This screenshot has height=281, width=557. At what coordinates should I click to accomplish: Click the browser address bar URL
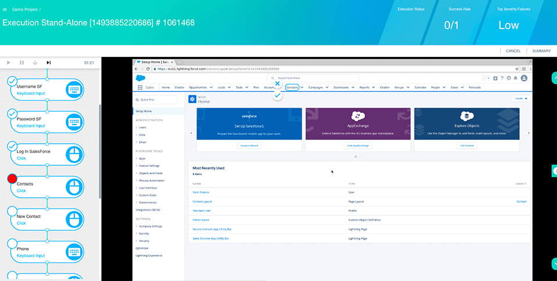click(x=218, y=69)
